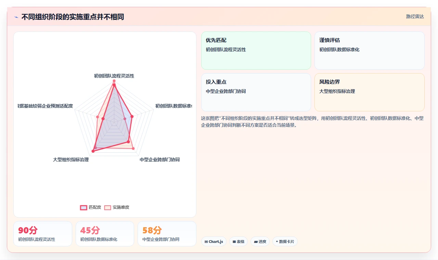
Task: Open the 谨慎评估 card
Action: point(370,51)
